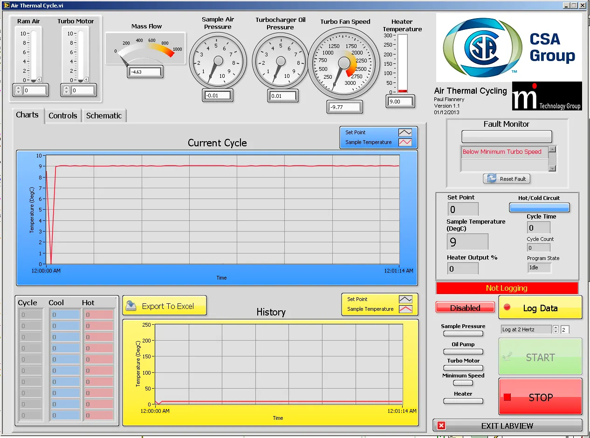Click the Turbo Motor status indicator
Screen dimensions: 590x438
point(463,368)
